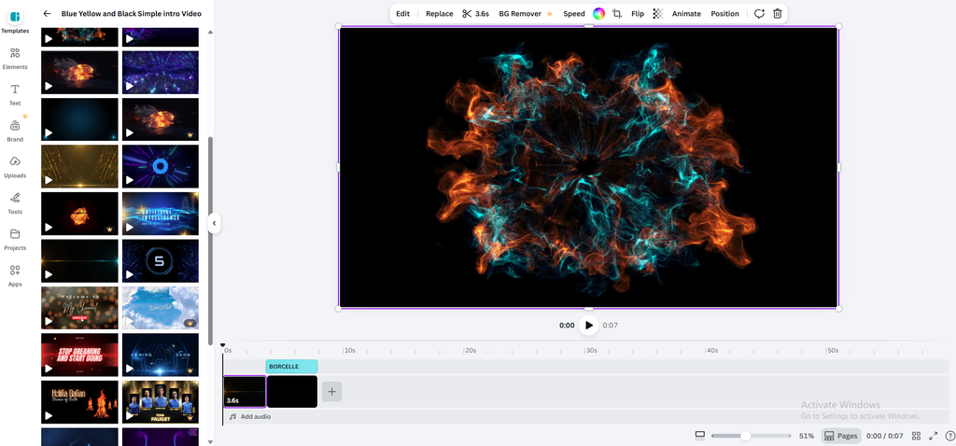Open the Animate option
Screen dimensions: 956x446
click(x=686, y=13)
